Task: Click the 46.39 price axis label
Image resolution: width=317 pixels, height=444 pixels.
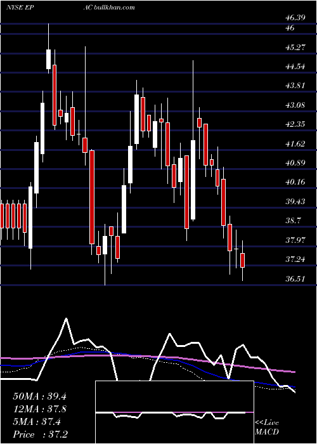Action: (295, 18)
